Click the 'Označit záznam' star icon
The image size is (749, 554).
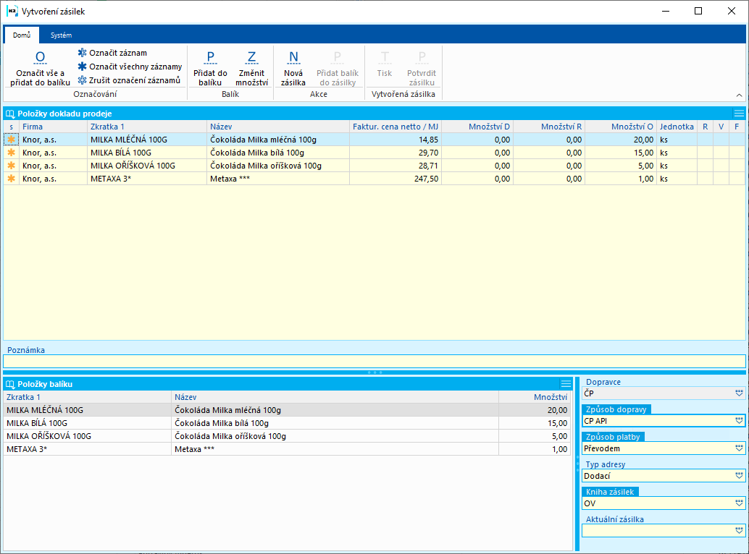click(x=82, y=53)
